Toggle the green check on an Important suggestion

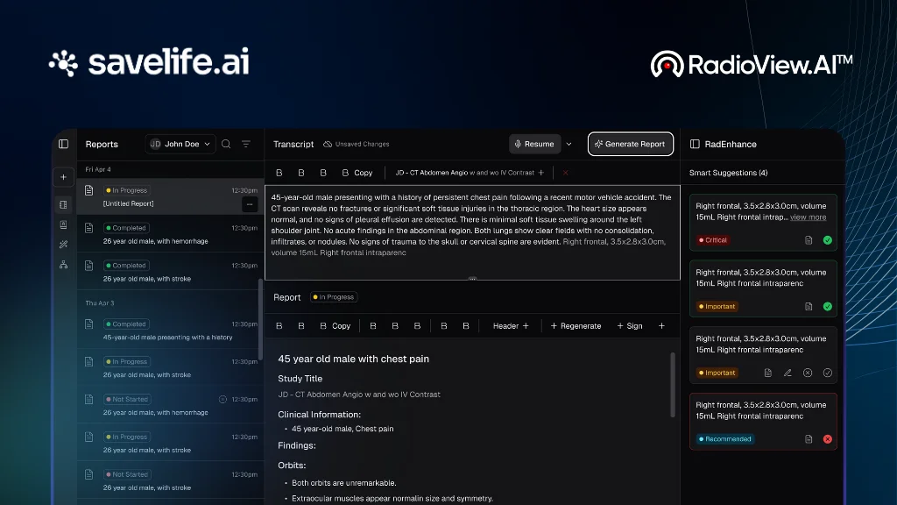(x=828, y=307)
